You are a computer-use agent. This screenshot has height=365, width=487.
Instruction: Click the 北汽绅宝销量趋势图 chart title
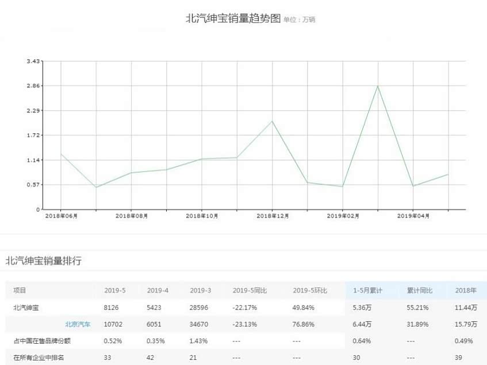coord(233,18)
